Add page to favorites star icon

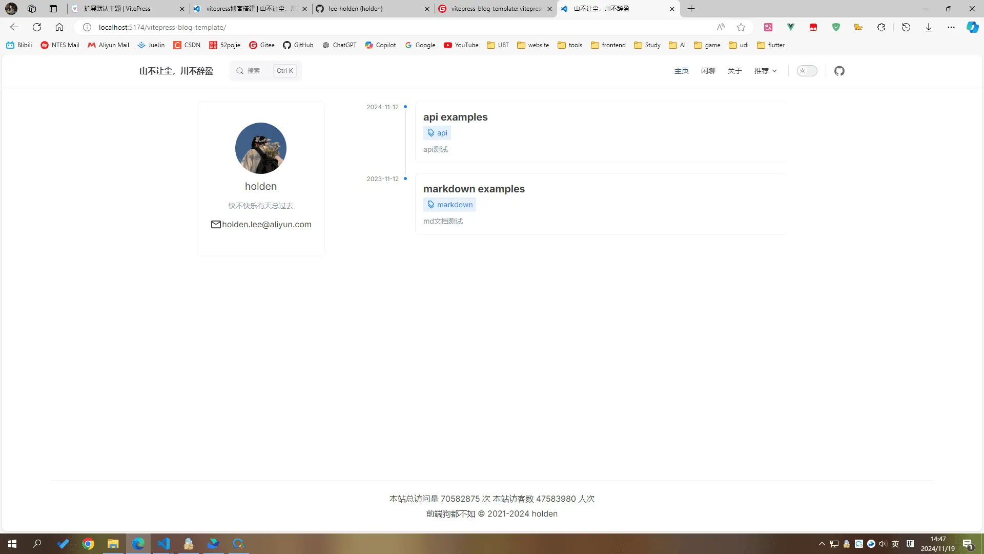741,27
